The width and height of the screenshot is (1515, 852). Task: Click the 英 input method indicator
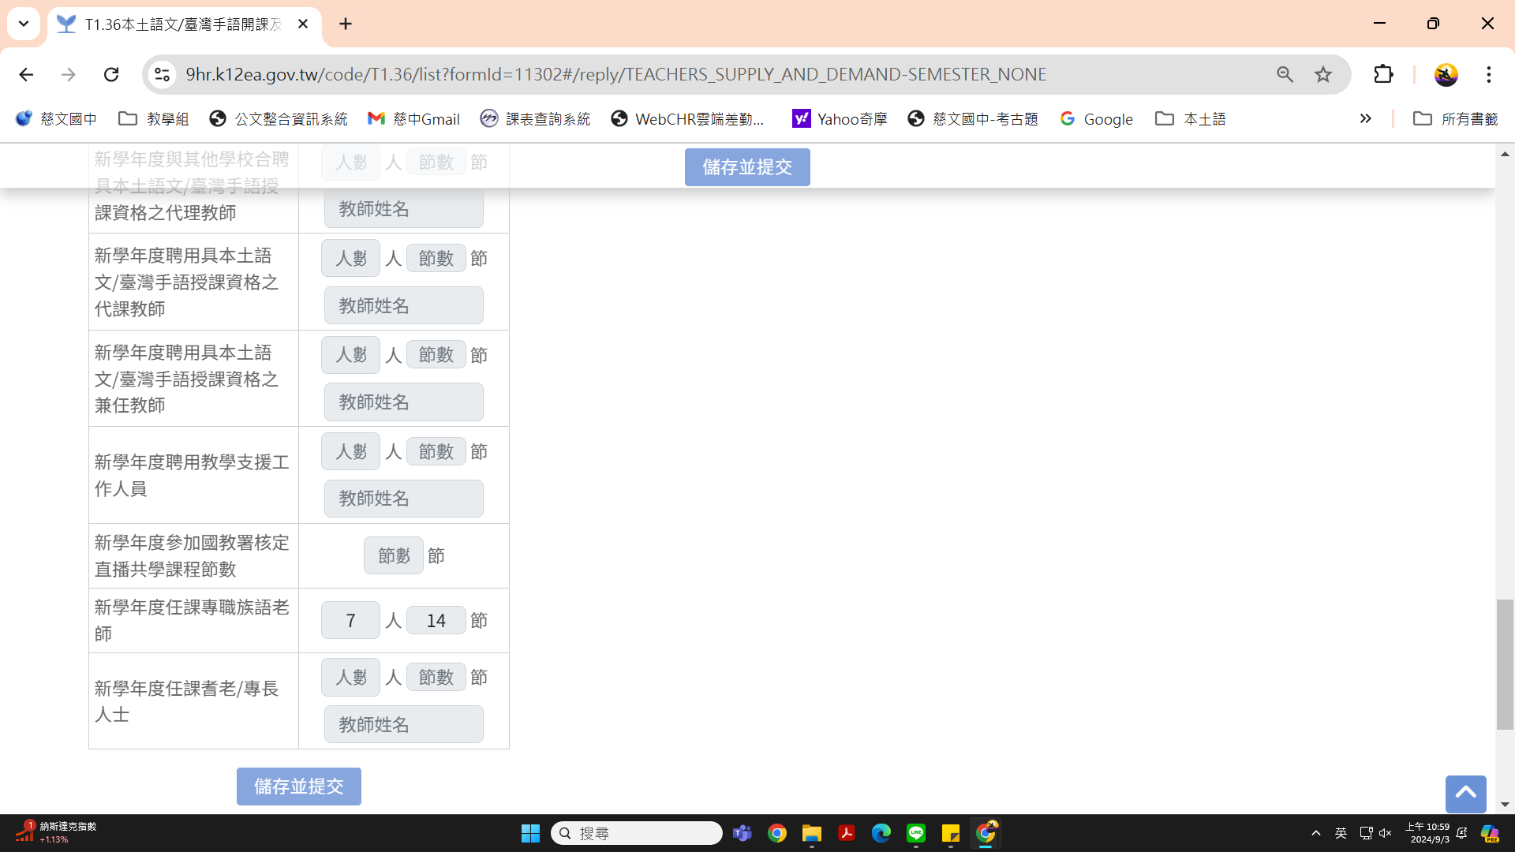1341,833
